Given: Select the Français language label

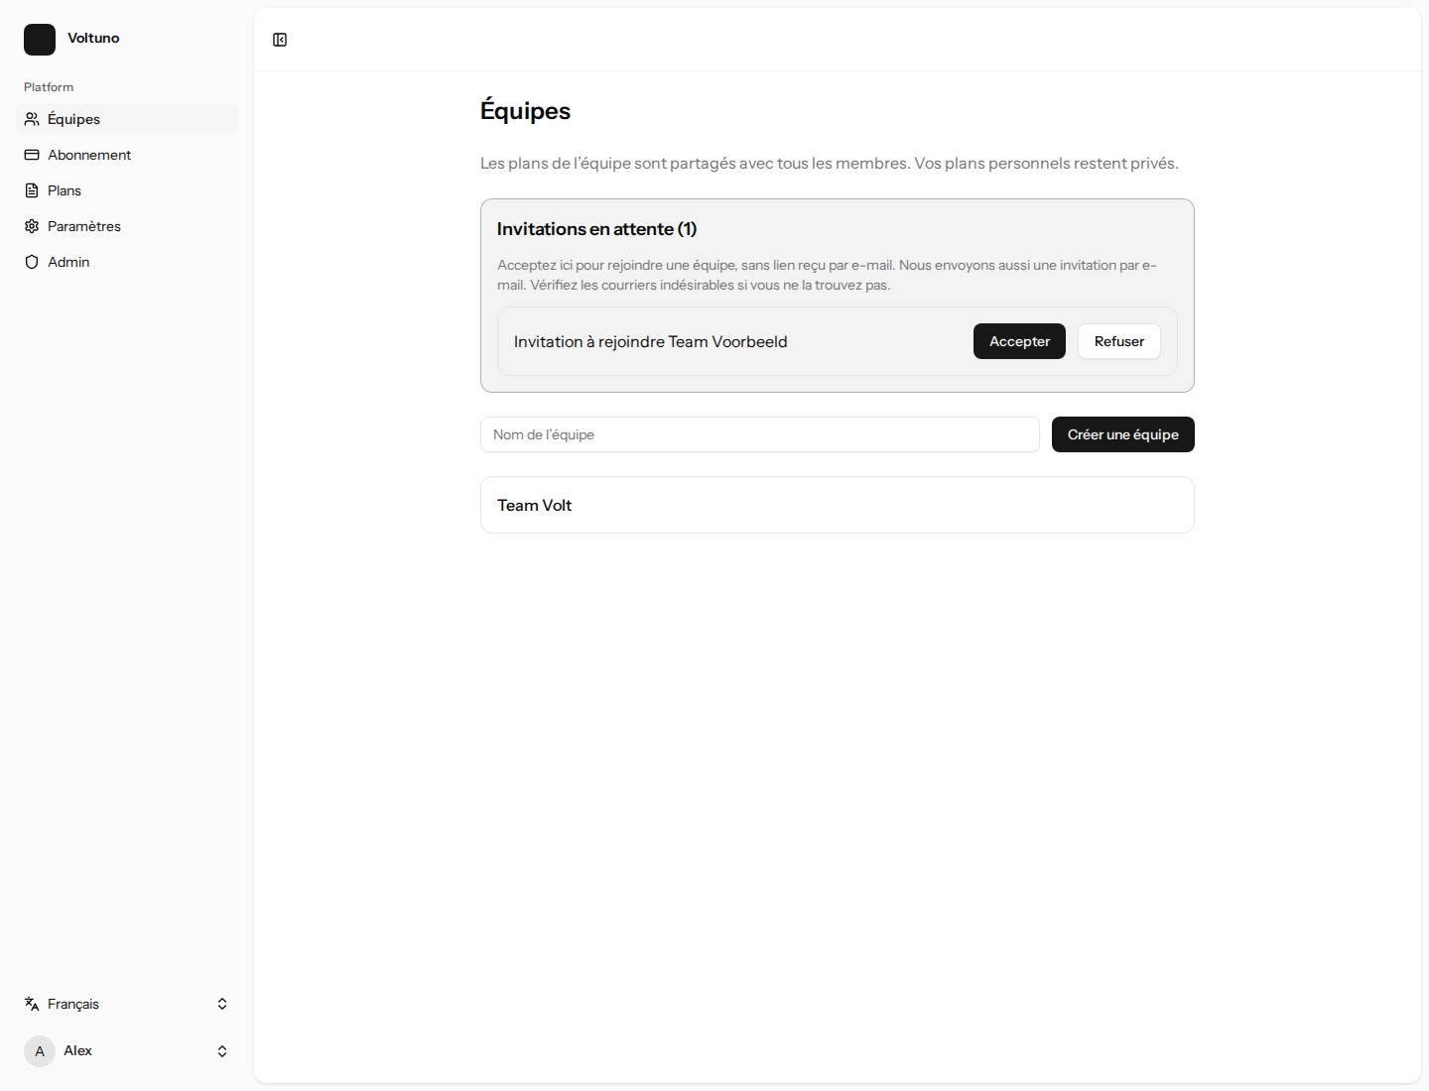Looking at the screenshot, I should [x=73, y=1004].
